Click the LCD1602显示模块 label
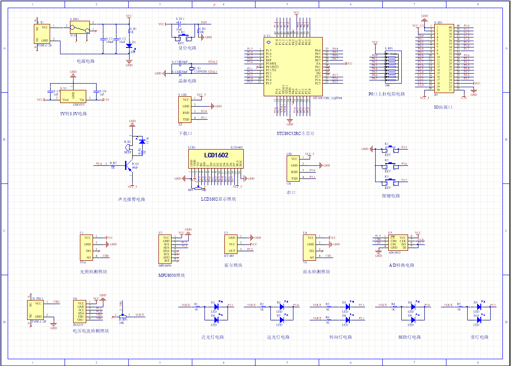This screenshot has width=511, height=366. 218,199
